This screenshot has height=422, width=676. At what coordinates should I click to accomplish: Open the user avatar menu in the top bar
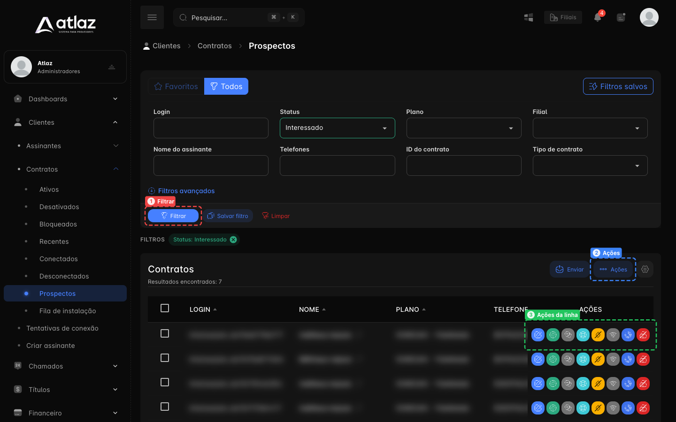pos(649,17)
